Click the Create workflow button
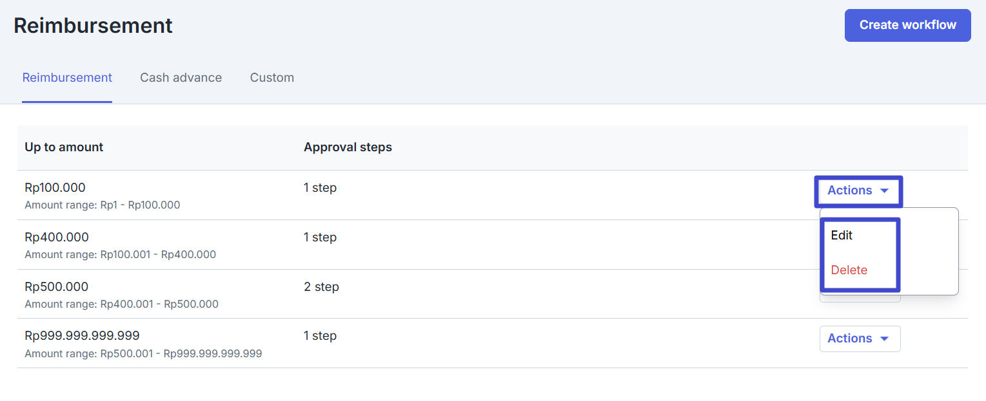986x401 pixels. [x=907, y=25]
